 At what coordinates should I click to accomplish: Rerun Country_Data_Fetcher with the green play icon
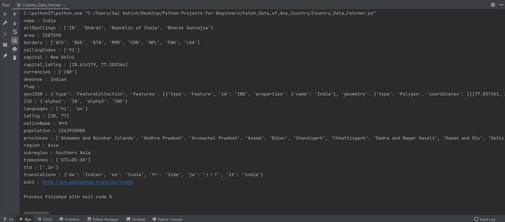point(5,15)
